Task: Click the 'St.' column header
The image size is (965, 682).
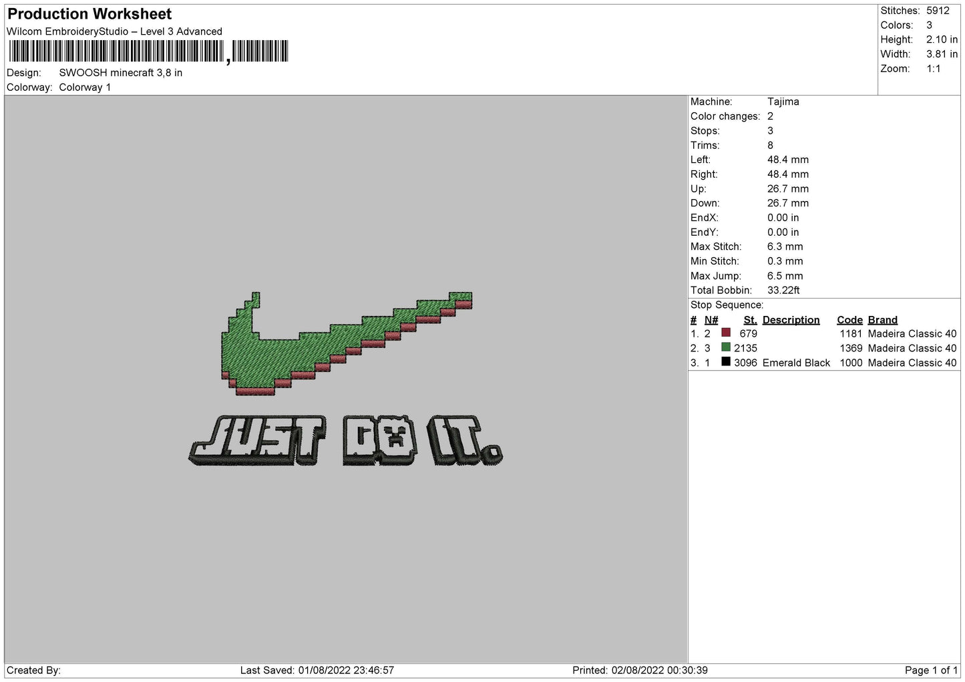Action: (751, 320)
